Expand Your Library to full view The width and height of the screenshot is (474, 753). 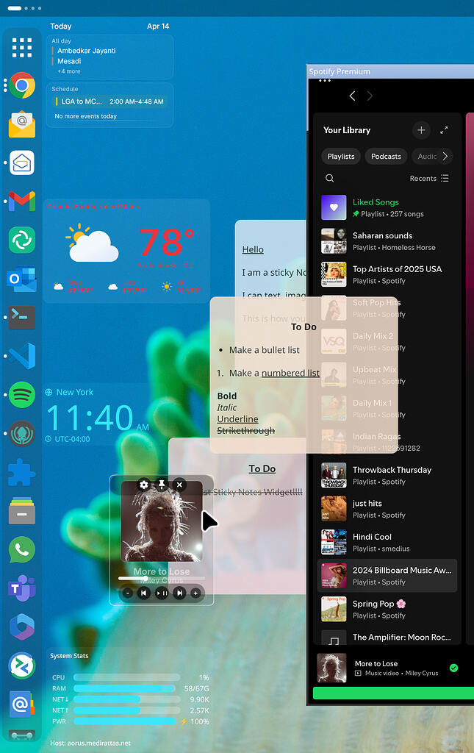(445, 130)
